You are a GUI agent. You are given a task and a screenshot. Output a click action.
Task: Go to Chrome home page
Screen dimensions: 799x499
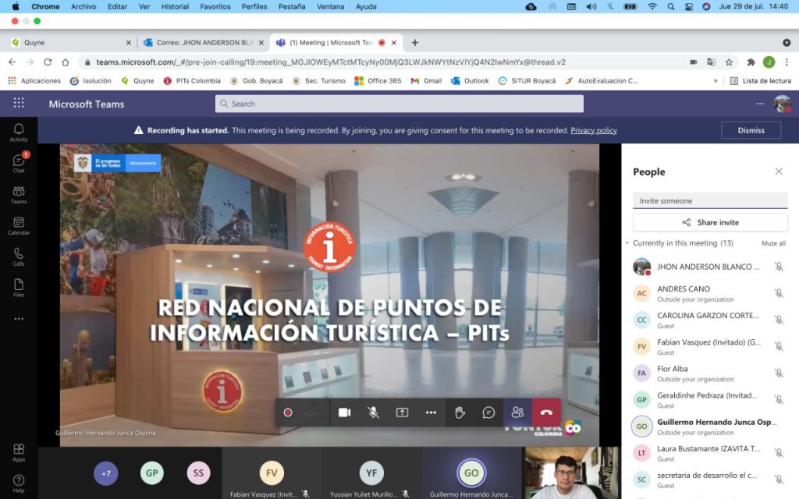(x=66, y=62)
